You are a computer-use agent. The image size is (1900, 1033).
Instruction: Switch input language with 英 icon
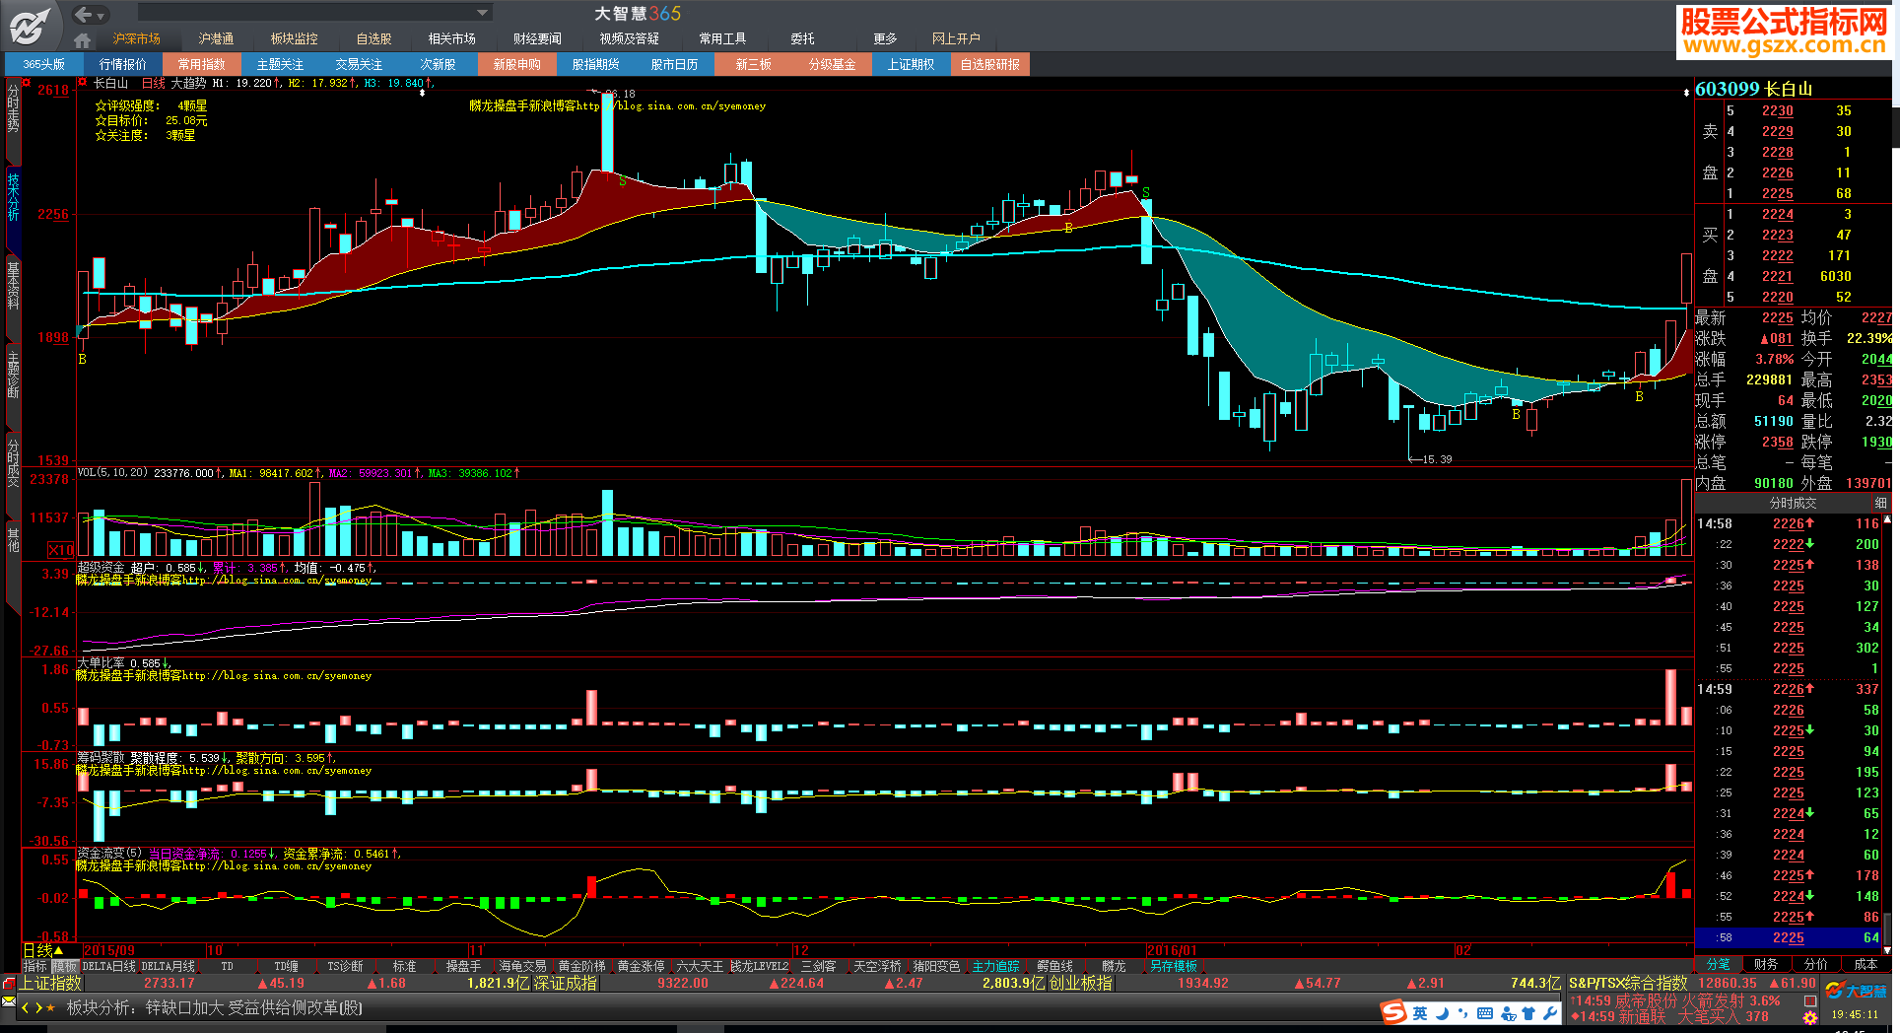coord(1420,1013)
